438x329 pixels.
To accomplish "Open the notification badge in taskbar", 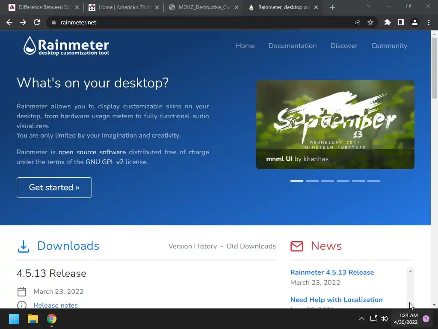I will pos(426,319).
